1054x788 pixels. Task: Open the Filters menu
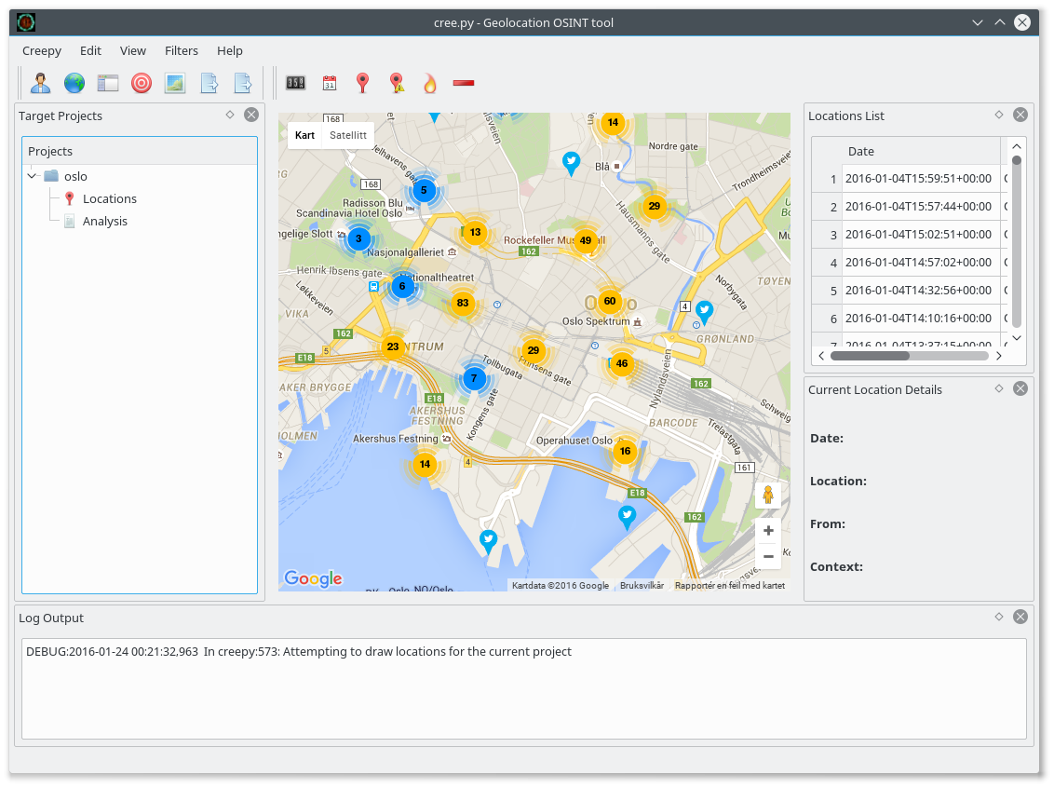tap(182, 50)
